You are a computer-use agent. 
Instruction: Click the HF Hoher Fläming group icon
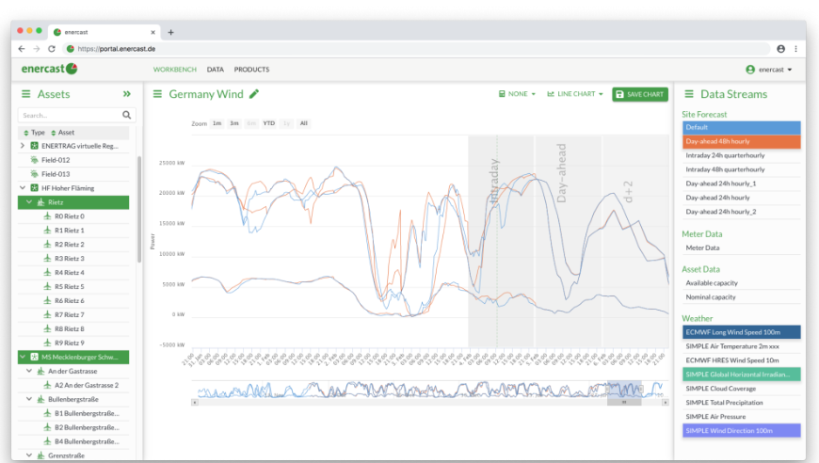35,188
